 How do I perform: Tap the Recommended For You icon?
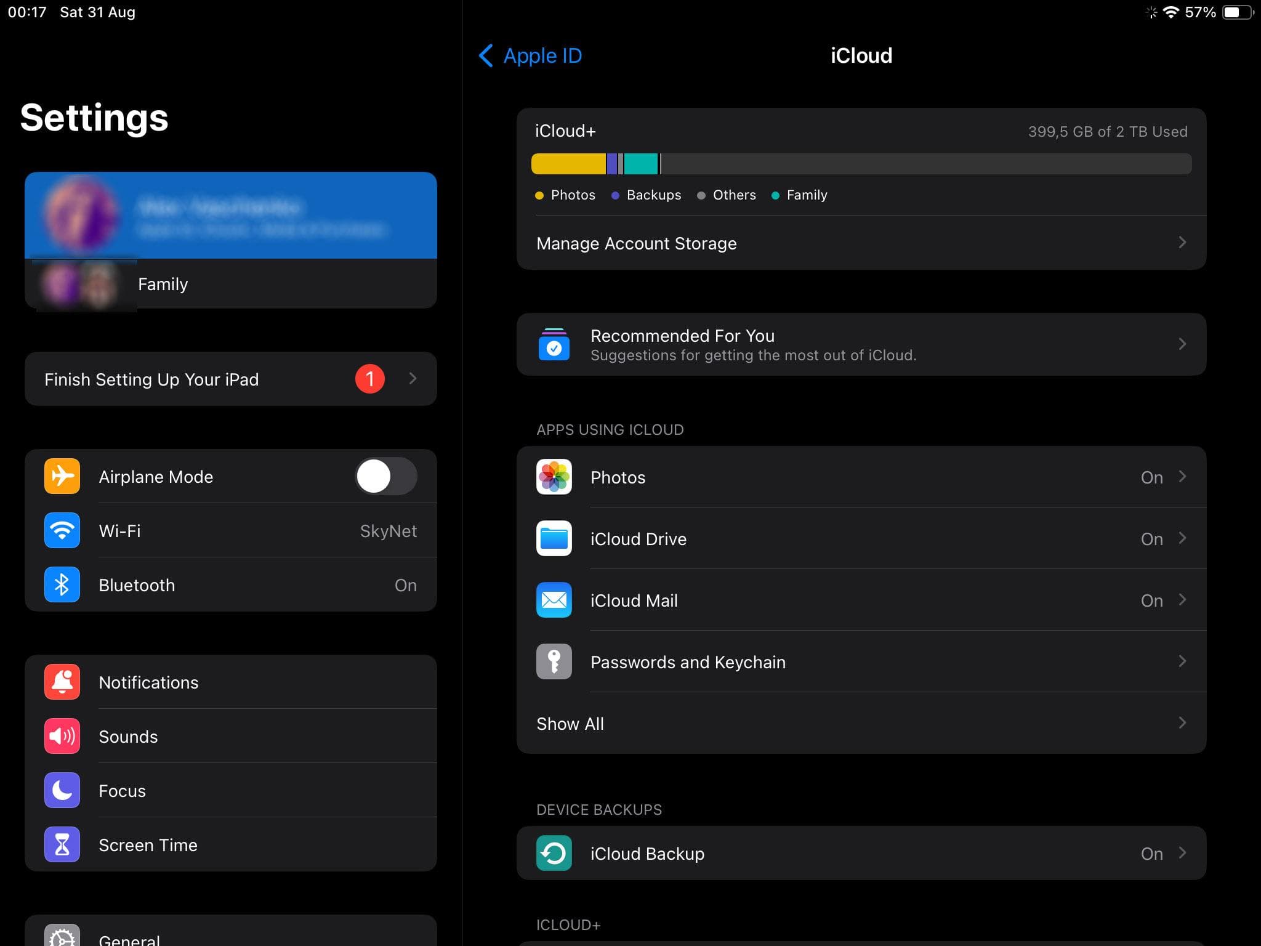click(554, 344)
